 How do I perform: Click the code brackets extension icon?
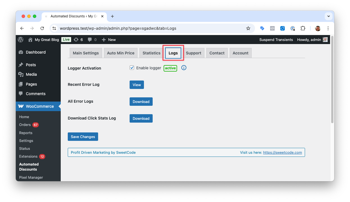tap(272, 28)
